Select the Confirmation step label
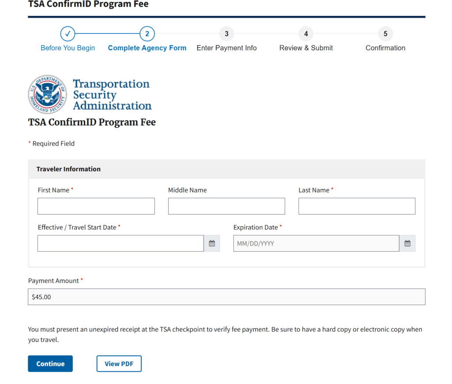This screenshot has height=384, width=452. tap(385, 48)
